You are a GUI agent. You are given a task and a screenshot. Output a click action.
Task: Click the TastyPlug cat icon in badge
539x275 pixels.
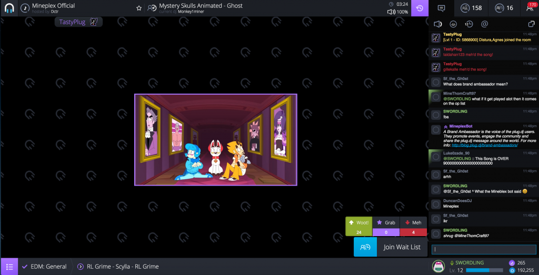94,22
